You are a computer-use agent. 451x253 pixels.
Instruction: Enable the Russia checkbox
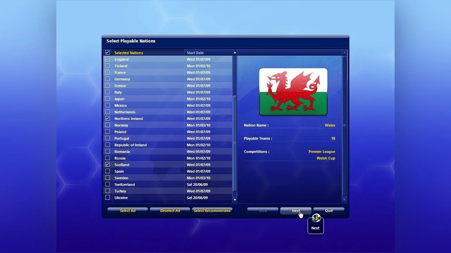coord(107,158)
